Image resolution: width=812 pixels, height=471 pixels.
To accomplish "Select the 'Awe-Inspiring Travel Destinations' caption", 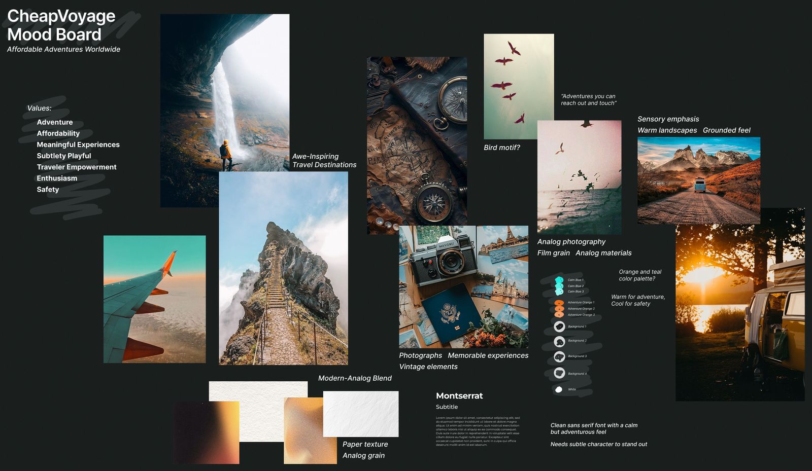I will (x=324, y=161).
